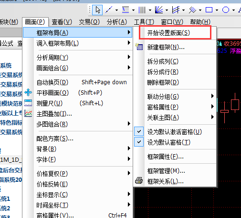
Task: Open the 分析(A) menu
Action: 117,22
